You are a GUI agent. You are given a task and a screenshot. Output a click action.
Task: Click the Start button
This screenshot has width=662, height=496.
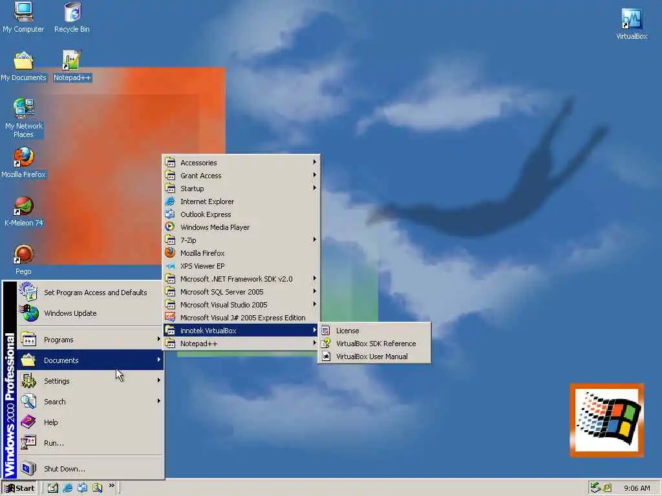tap(19, 488)
